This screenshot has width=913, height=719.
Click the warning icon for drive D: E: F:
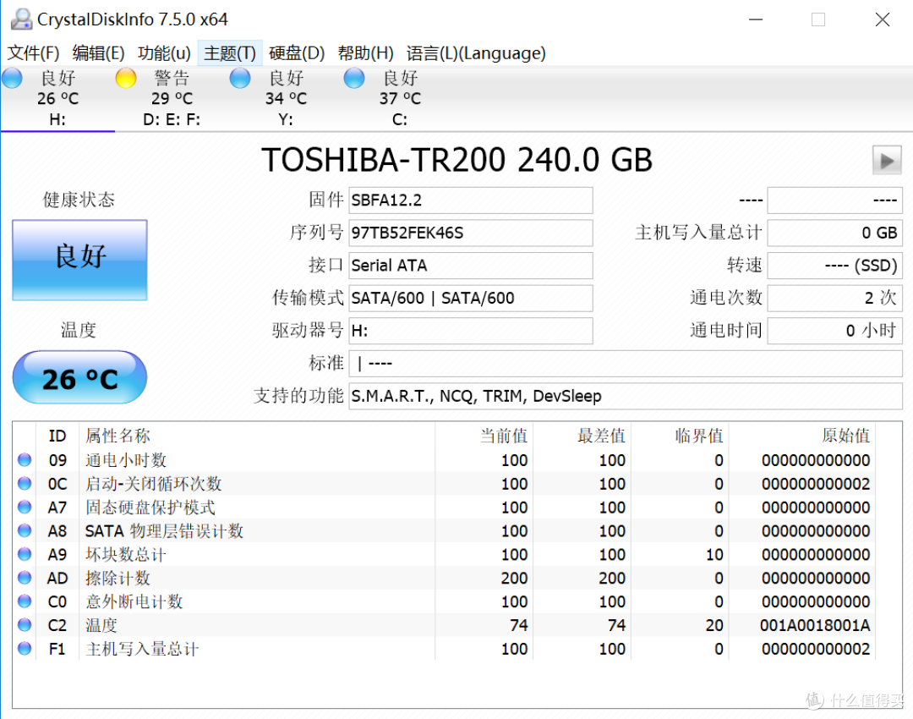point(125,78)
